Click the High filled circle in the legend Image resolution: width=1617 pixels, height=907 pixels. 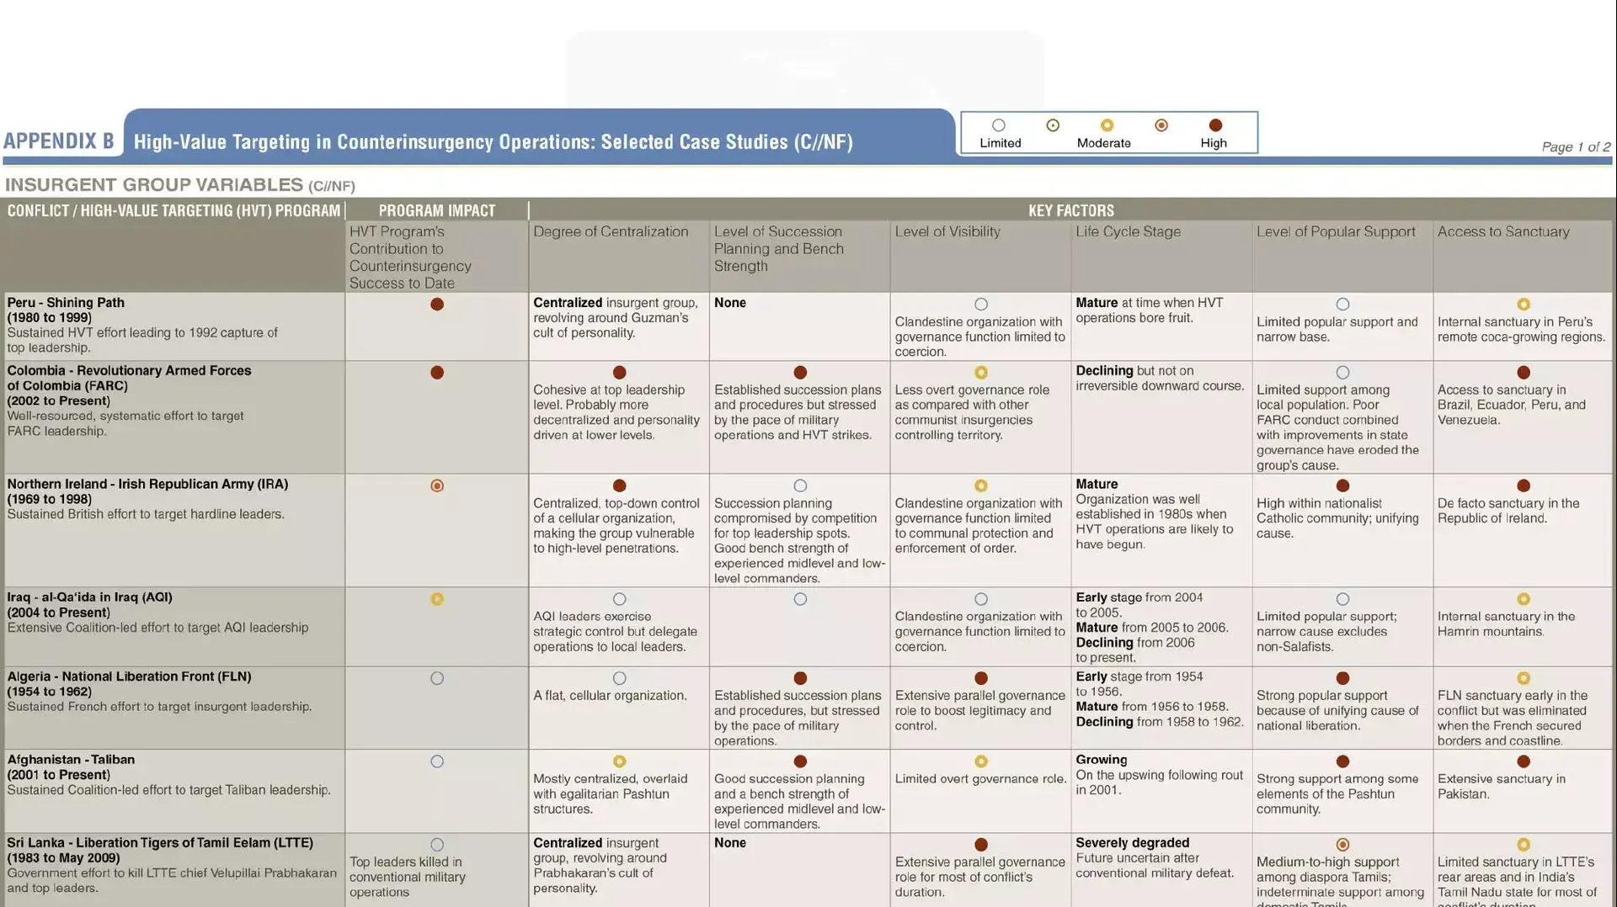[x=1215, y=125]
